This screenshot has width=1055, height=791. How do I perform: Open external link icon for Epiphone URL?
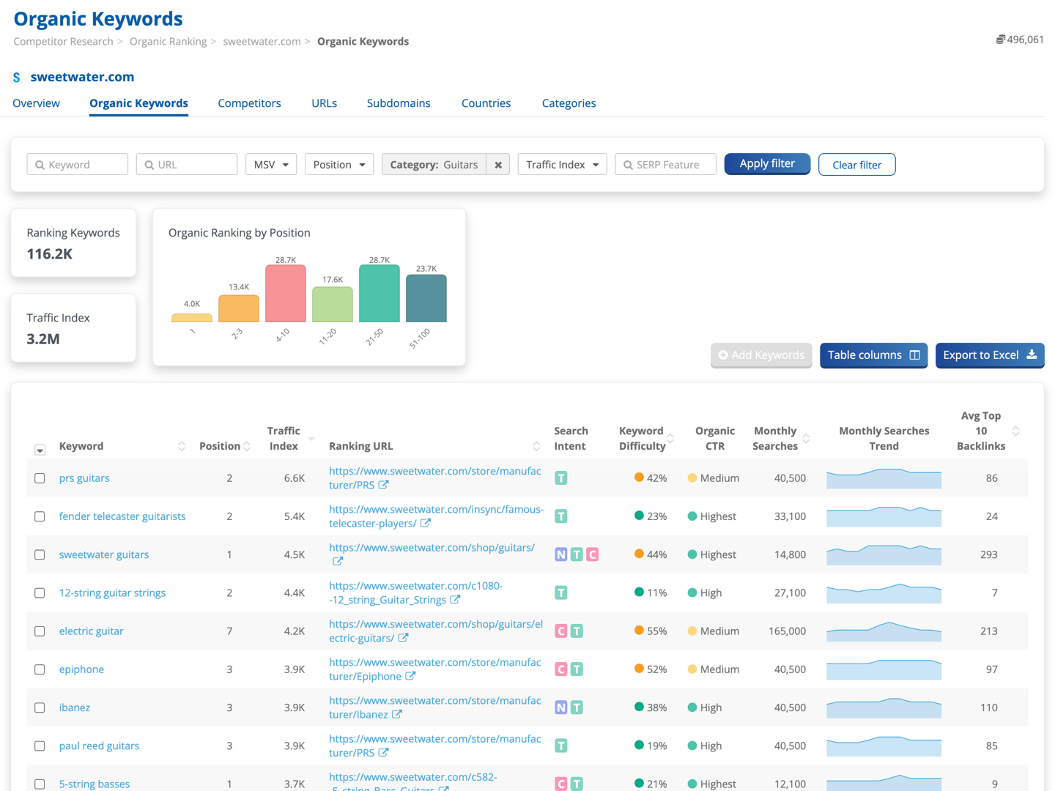(410, 676)
